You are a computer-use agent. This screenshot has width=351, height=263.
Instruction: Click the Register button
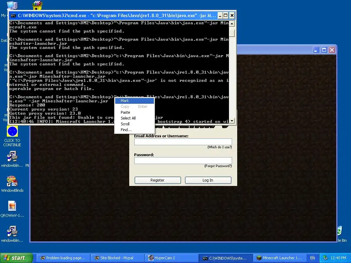158,180
